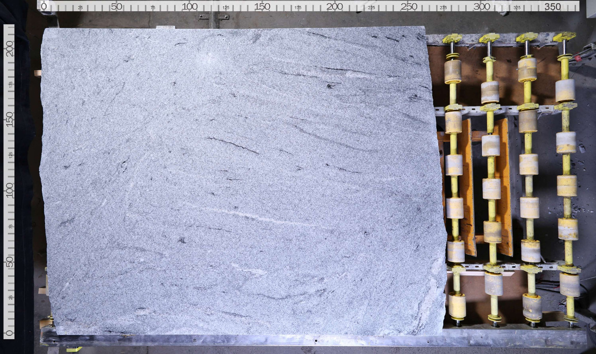Click the 100 label on the horizontal ruler
The width and height of the screenshot is (596, 354).
[x=190, y=7]
